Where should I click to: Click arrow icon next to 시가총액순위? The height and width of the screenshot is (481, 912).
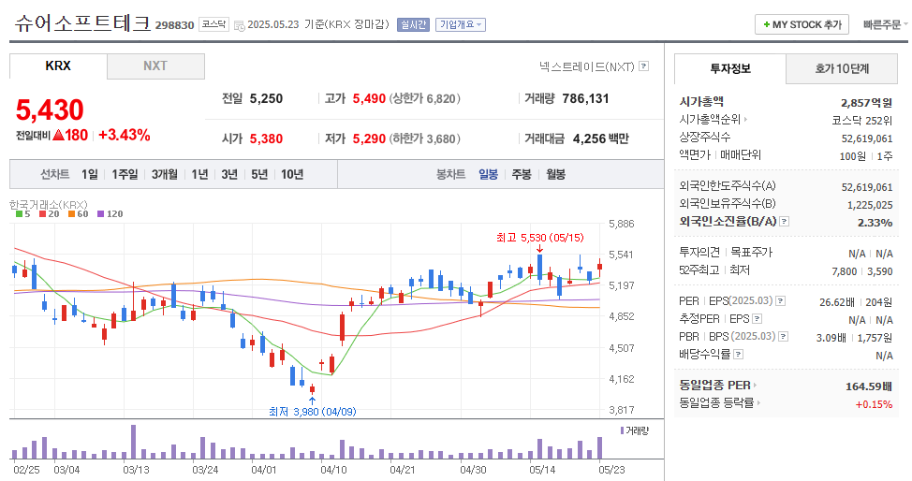[745, 119]
